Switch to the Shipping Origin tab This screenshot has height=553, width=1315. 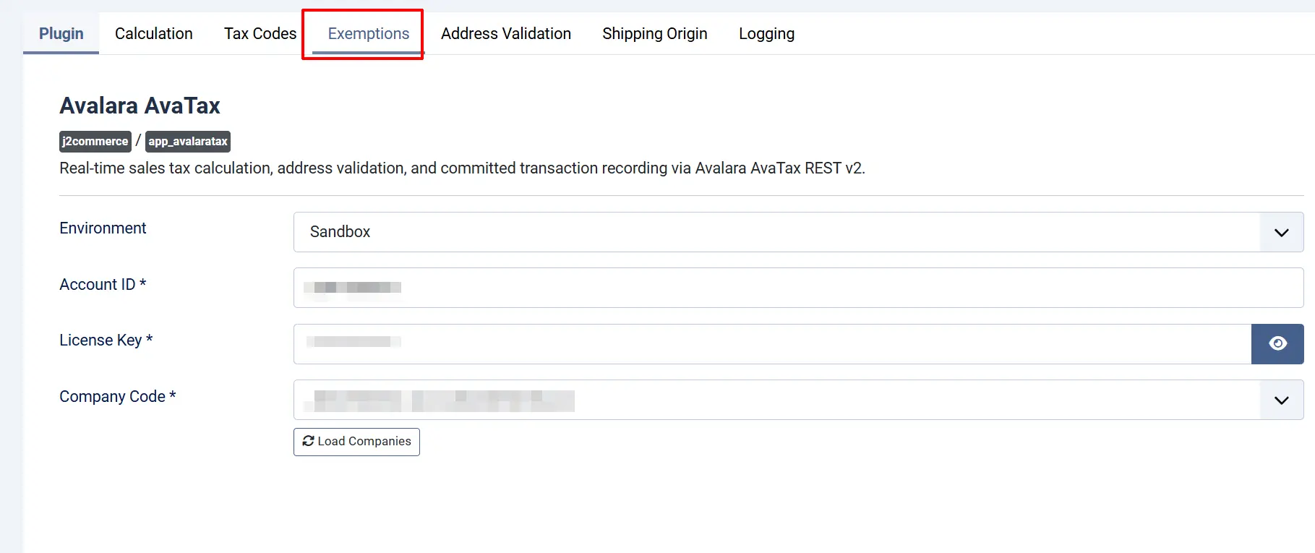(x=655, y=34)
